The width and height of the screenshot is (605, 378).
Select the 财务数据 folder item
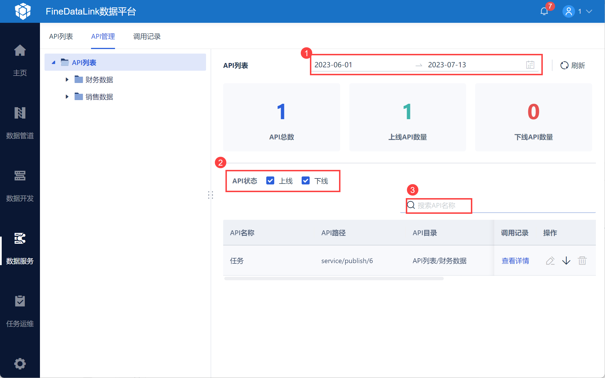click(x=99, y=80)
